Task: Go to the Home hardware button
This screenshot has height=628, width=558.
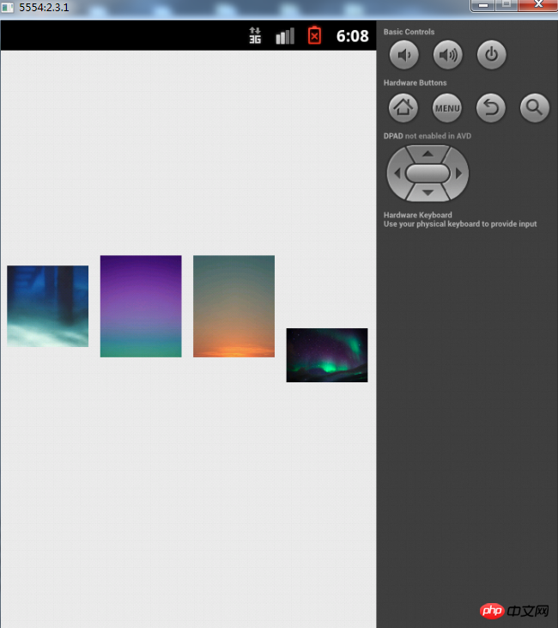Action: click(x=403, y=107)
